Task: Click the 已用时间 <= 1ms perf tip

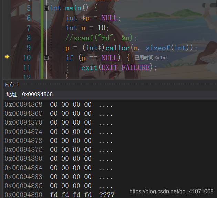Action: tap(151, 58)
